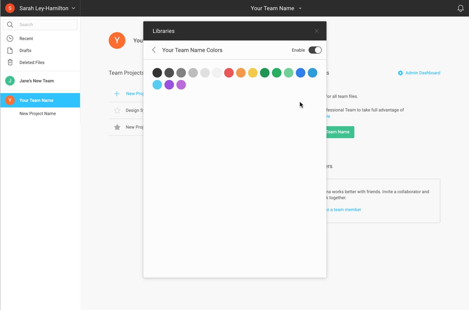
Task: Click the notifications bell icon
Action: click(460, 8)
